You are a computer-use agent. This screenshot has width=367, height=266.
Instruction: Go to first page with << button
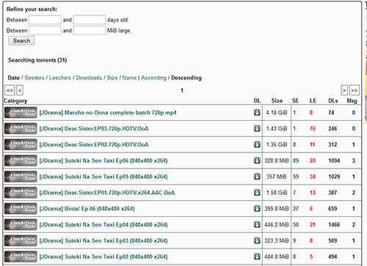click(x=10, y=90)
